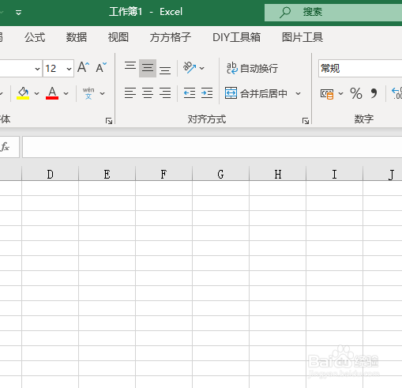Toggle Align Right for text
Viewport: 402px width, 388px height.
point(165,93)
